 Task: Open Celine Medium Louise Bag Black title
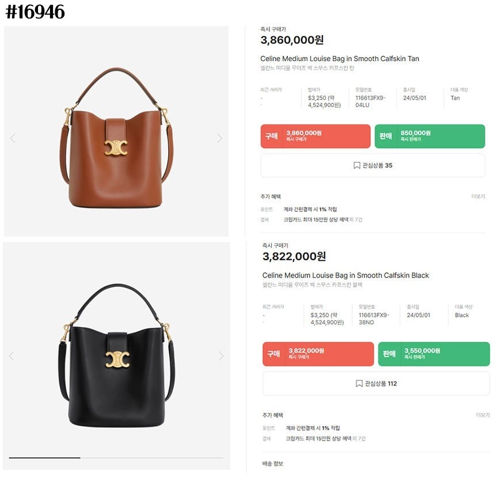345,275
